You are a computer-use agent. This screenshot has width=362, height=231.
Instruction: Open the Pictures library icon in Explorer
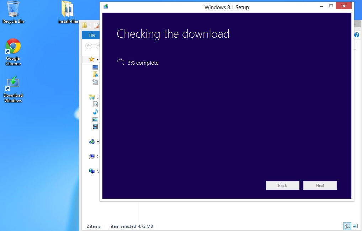click(95, 119)
